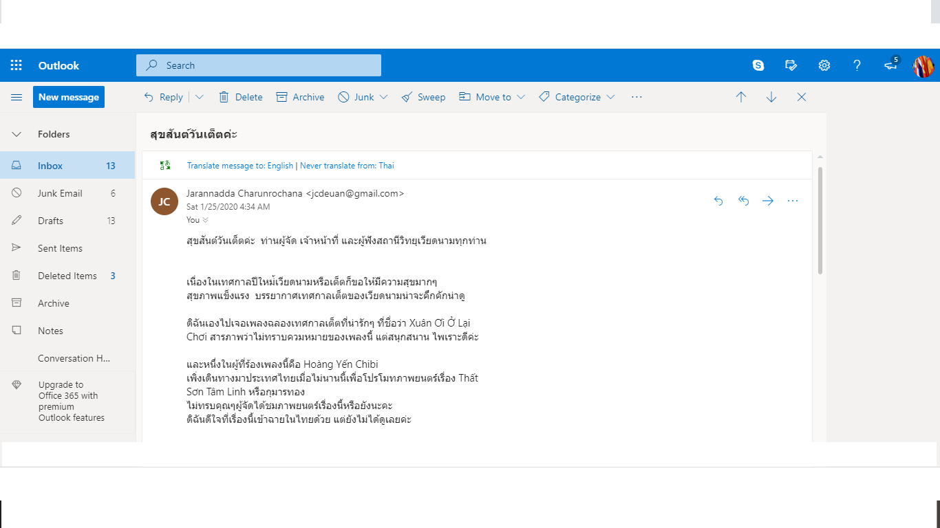940x528 pixels.
Task: Open the app launcher grid icon
Action: 17,65
